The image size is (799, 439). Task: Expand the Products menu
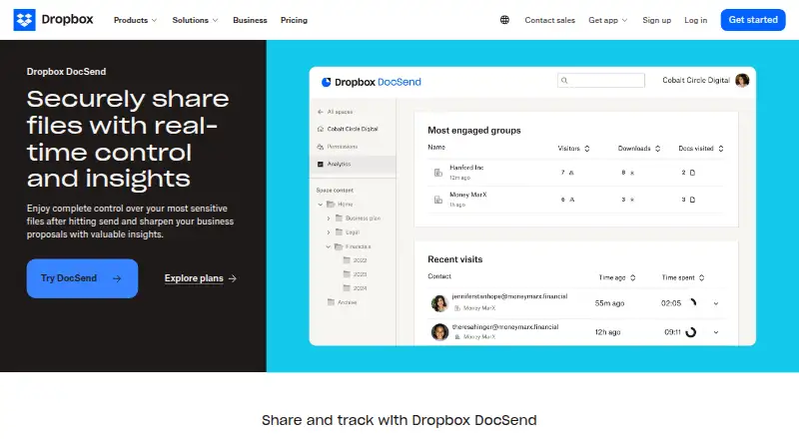(x=135, y=20)
